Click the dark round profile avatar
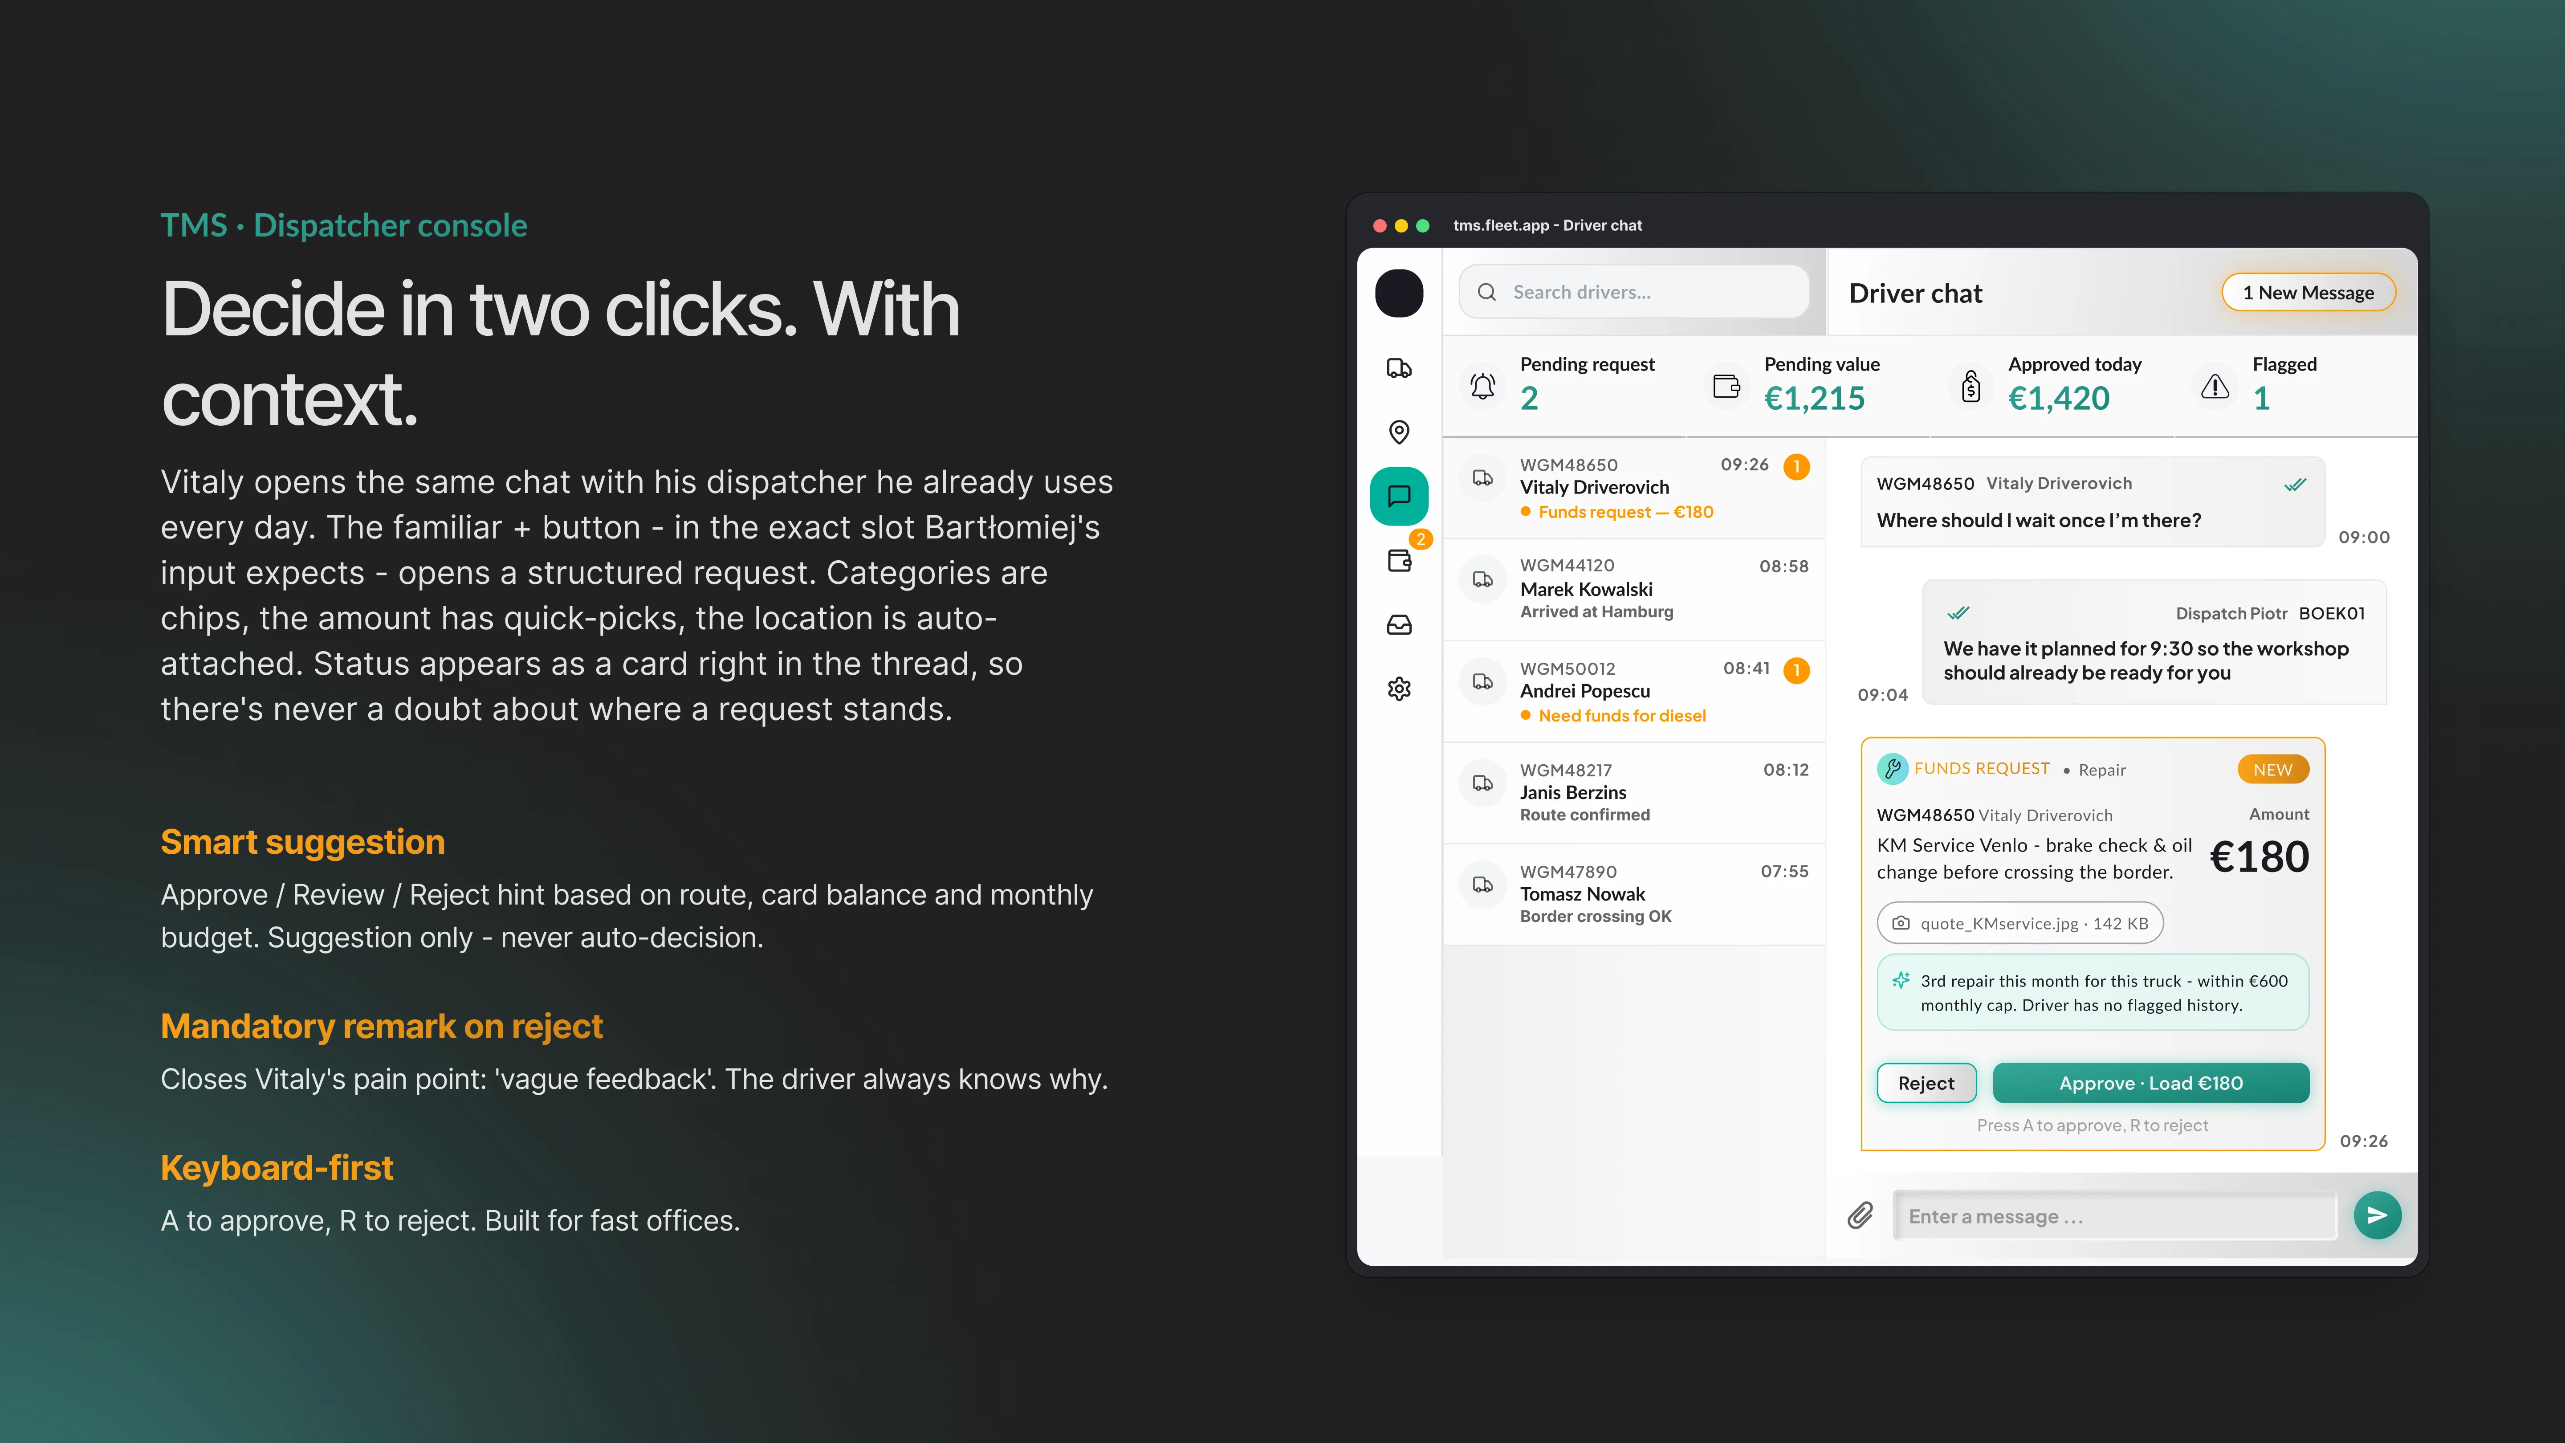Viewport: 2565px width, 1443px height. pyautogui.click(x=1399, y=293)
